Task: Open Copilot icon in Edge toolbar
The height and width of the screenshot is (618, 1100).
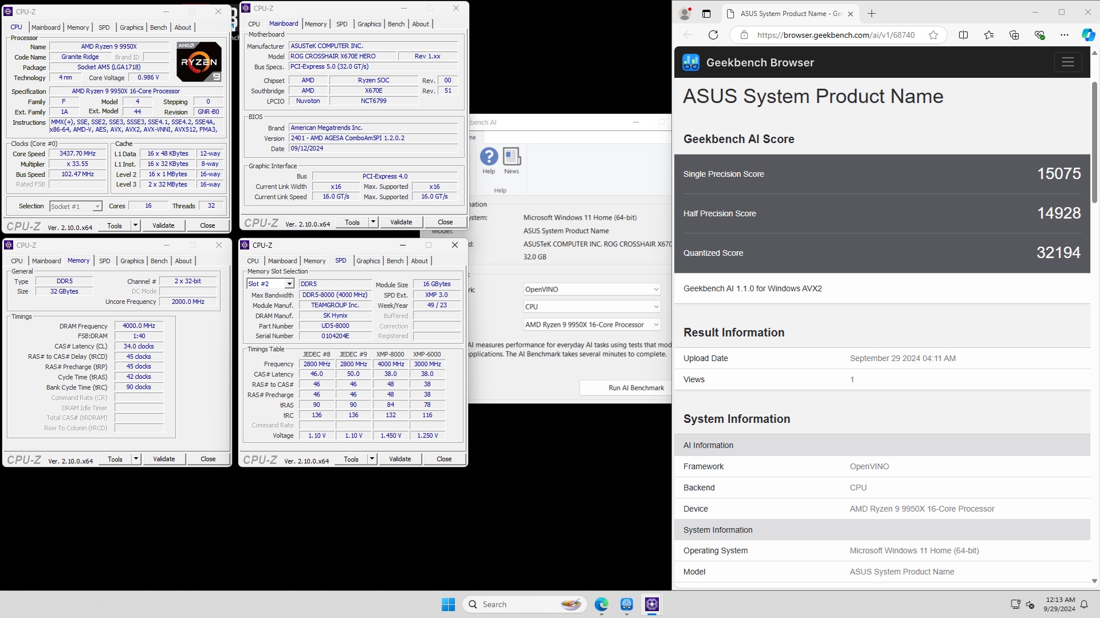Action: (x=1089, y=35)
